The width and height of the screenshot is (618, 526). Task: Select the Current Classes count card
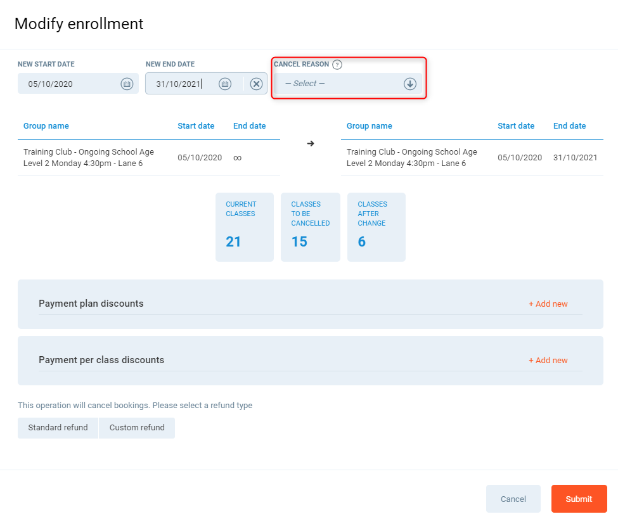(244, 227)
